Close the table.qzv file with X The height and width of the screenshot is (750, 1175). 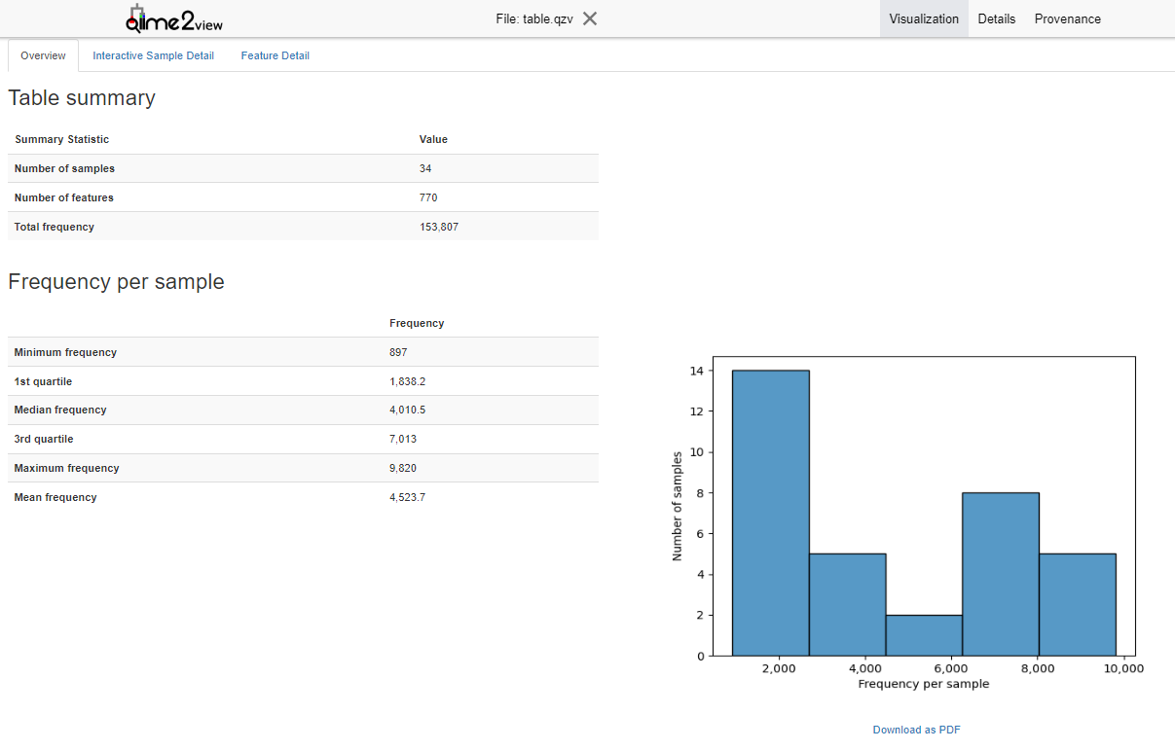[590, 18]
